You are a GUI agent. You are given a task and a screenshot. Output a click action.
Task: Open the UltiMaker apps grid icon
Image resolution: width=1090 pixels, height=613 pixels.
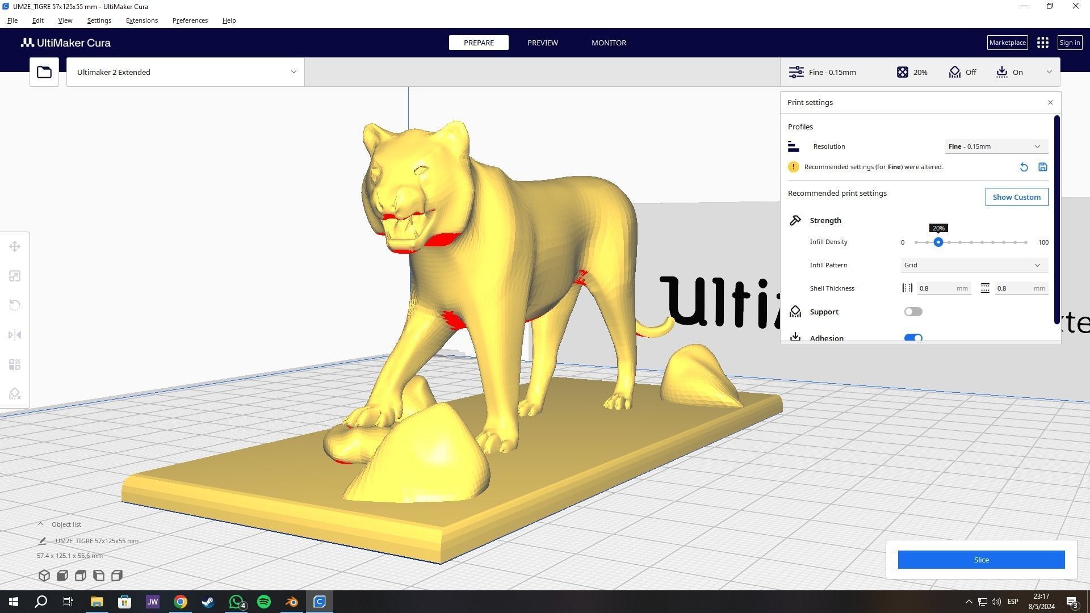(x=1042, y=43)
